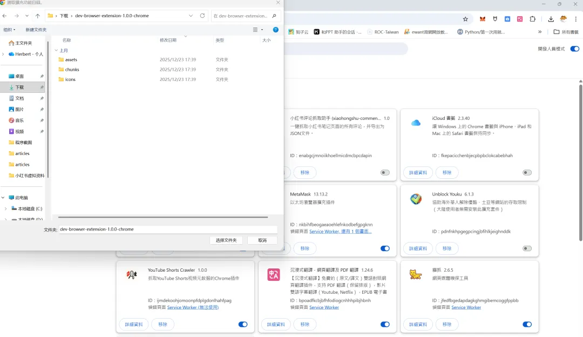Viewport: 583px width, 337px height.
Task: Toggle 開發人員模式 switch
Action: click(x=574, y=49)
